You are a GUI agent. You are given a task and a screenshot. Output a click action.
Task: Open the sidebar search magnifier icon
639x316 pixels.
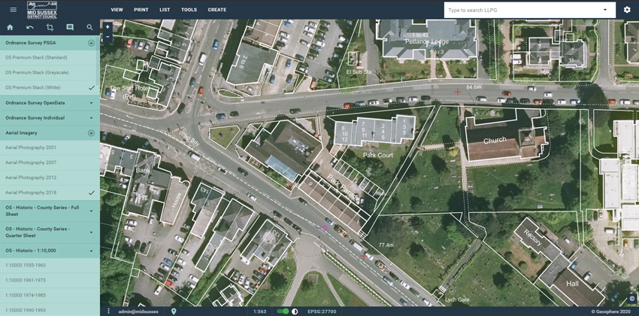[89, 27]
